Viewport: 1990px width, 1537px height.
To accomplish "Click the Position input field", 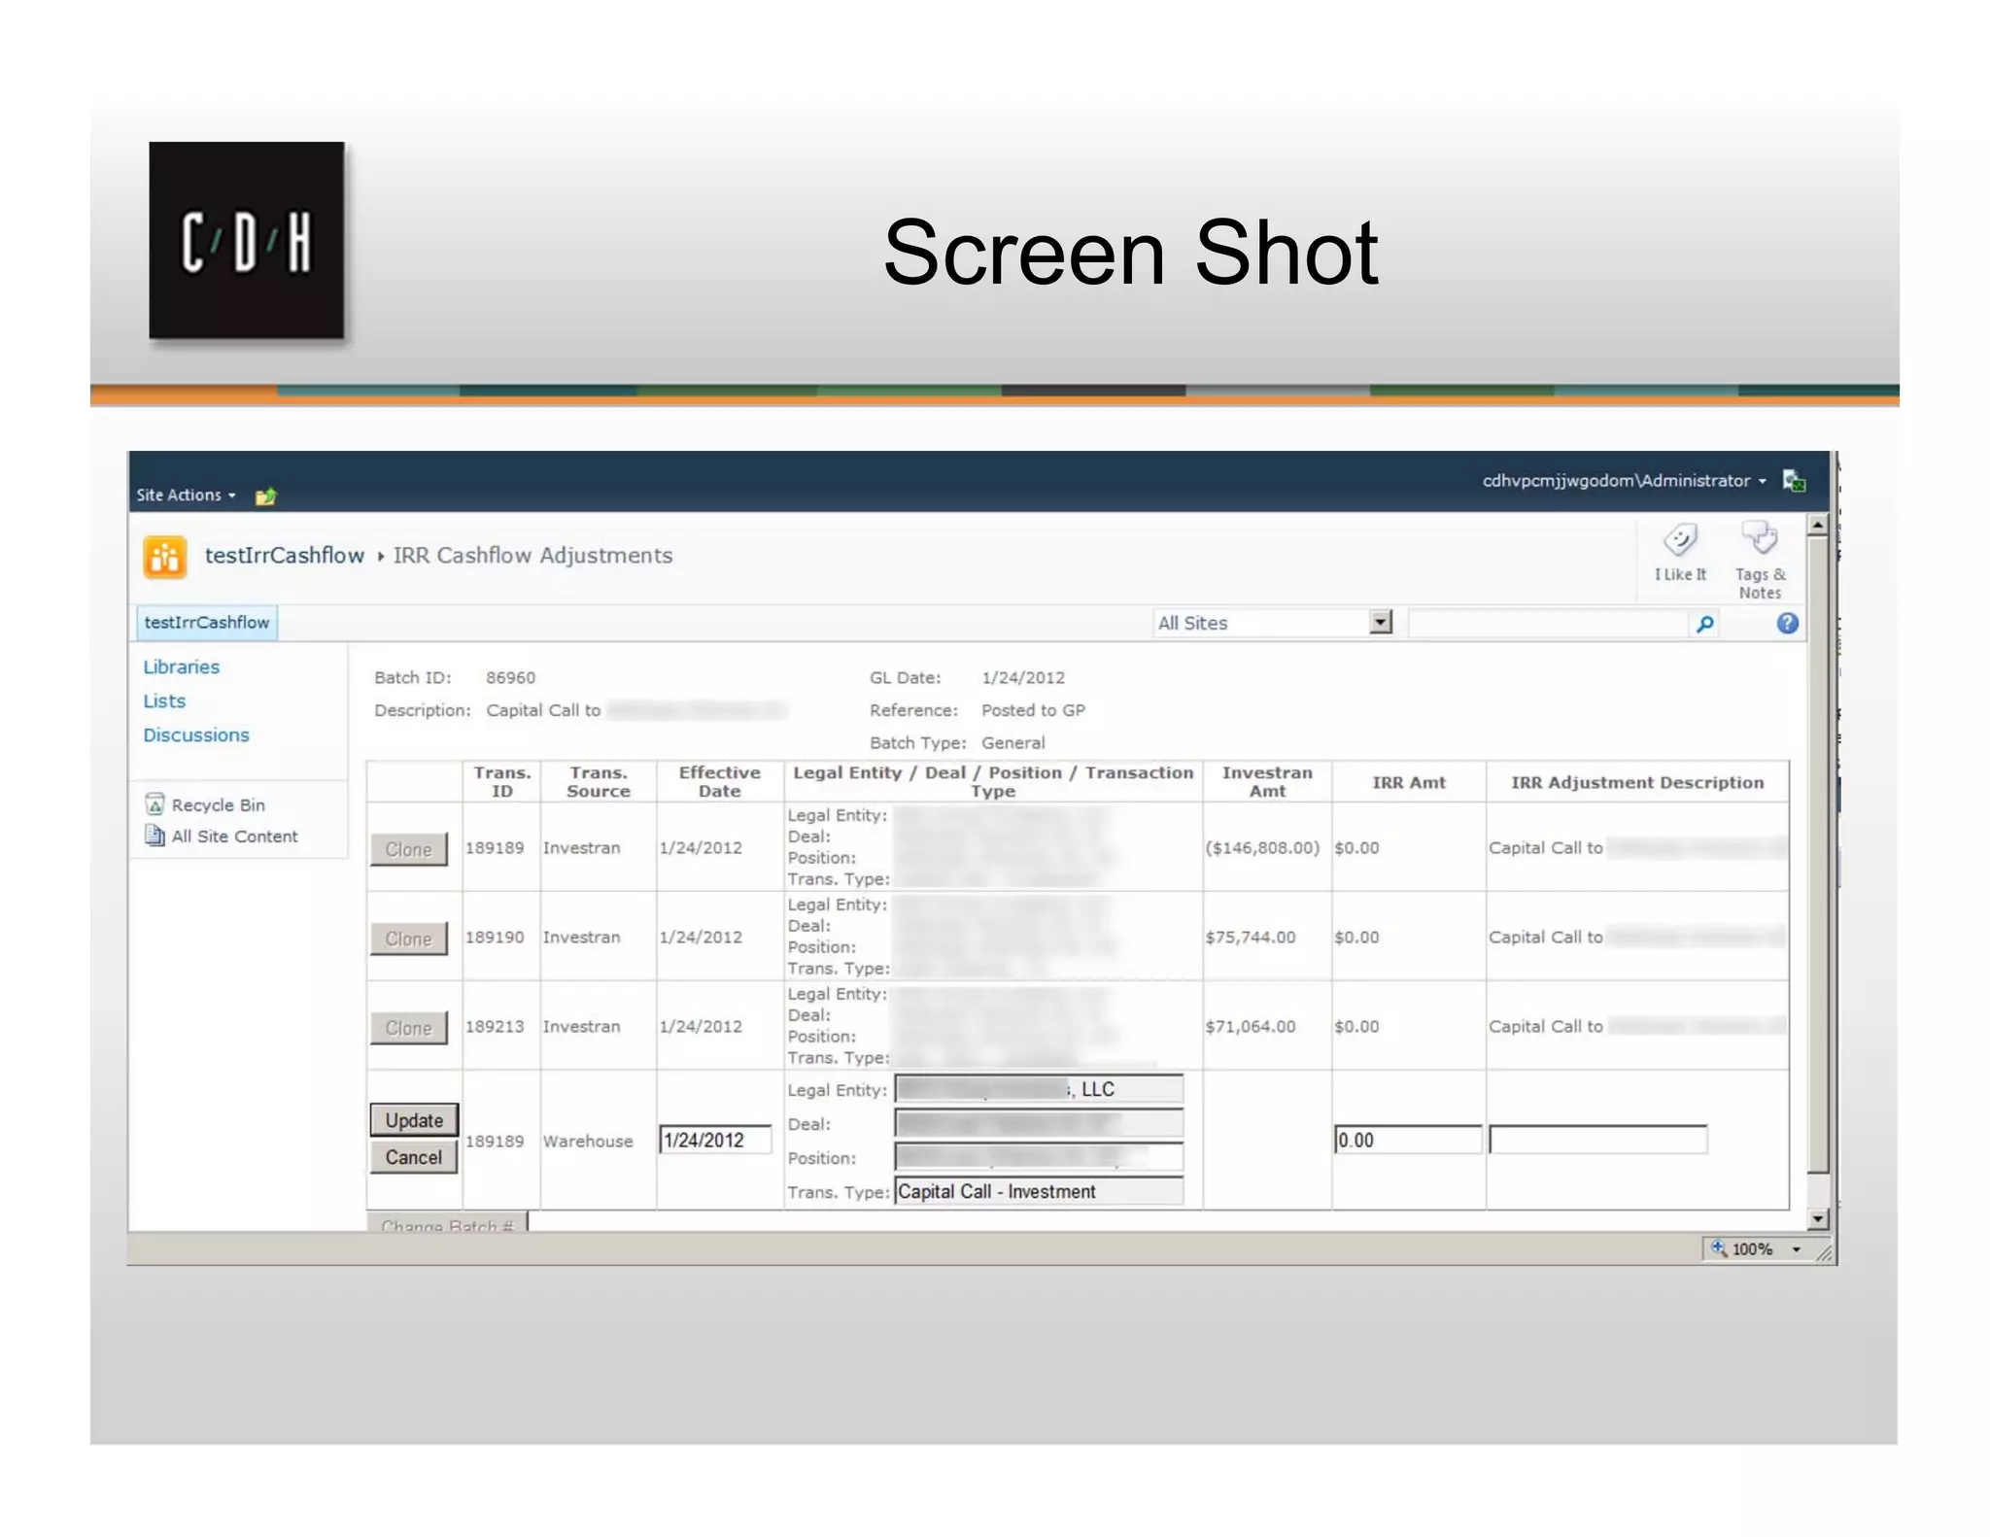I will click(x=1039, y=1157).
